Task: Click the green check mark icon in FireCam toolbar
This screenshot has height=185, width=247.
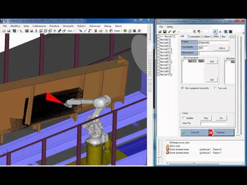Action: pos(174,32)
